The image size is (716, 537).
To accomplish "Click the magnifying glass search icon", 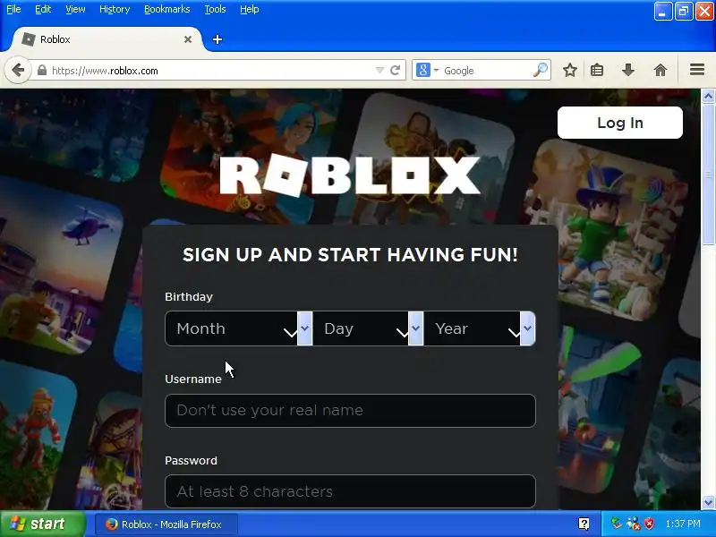I will click(x=541, y=70).
